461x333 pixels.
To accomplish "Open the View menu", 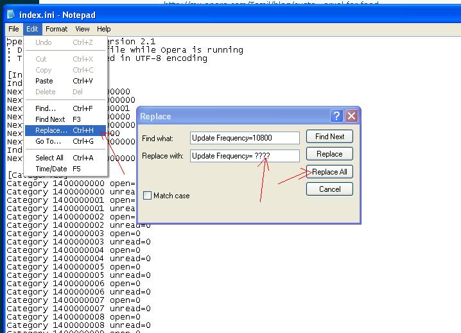I will pos(82,29).
